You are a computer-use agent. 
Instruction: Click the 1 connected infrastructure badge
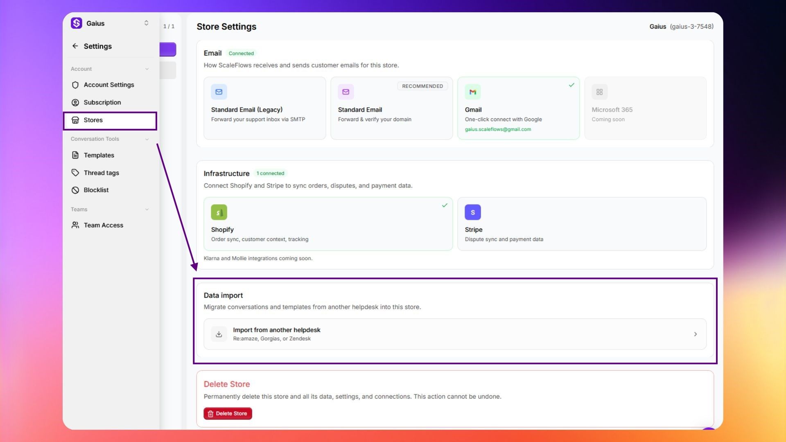tap(270, 173)
